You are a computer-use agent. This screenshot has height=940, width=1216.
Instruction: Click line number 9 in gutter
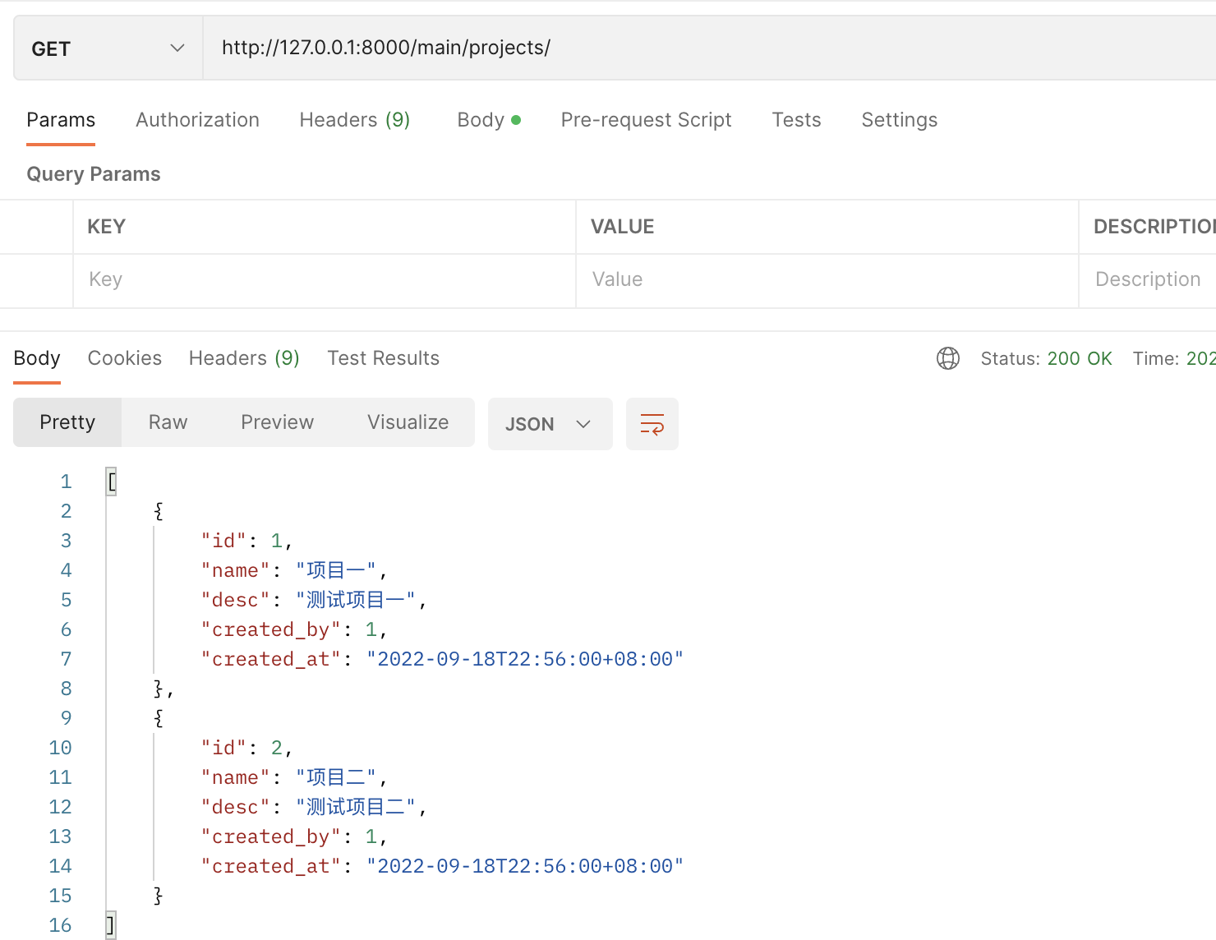point(66,718)
